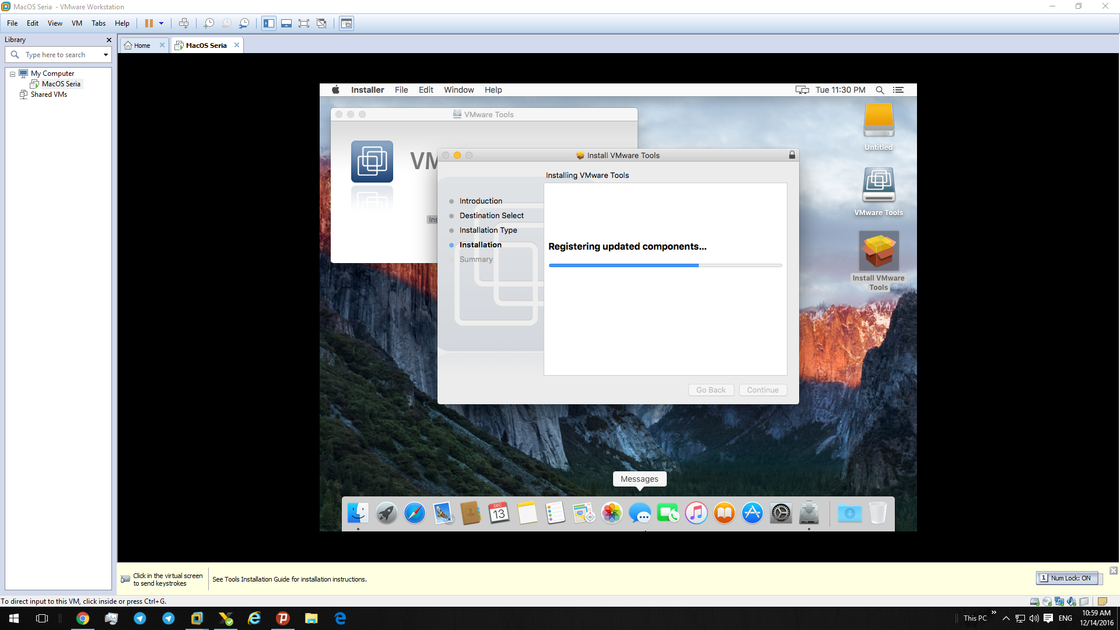Open Chrome from the Windows taskbar

click(83, 618)
